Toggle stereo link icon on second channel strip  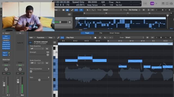(x=20, y=33)
